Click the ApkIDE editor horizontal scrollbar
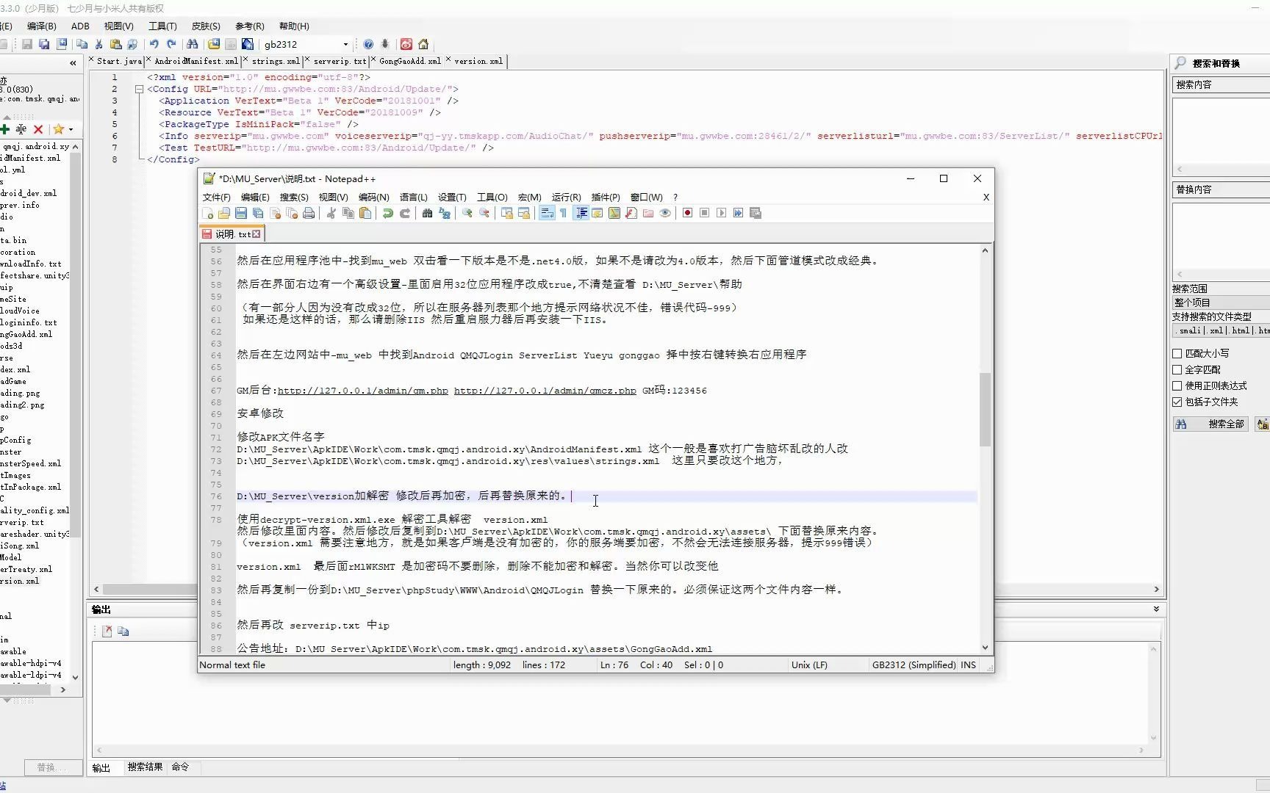The image size is (1270, 793). (x=627, y=589)
